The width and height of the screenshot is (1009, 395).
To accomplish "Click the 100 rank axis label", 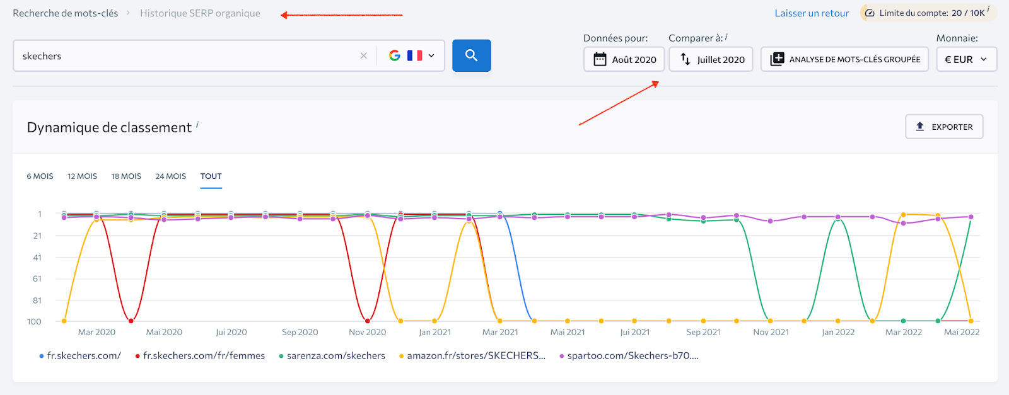I will [x=34, y=321].
